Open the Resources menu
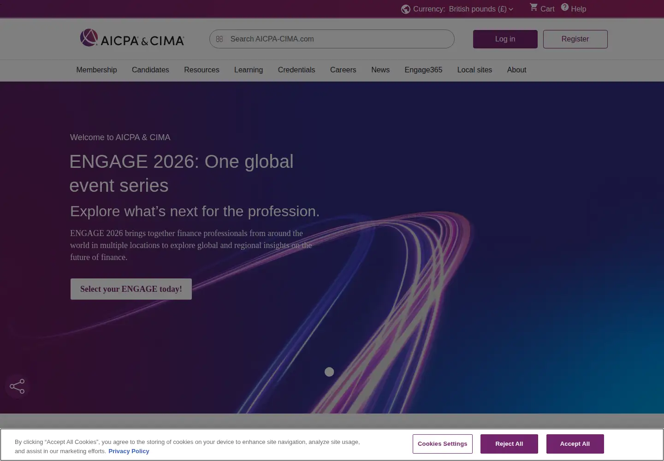This screenshot has width=664, height=461. 202,70
